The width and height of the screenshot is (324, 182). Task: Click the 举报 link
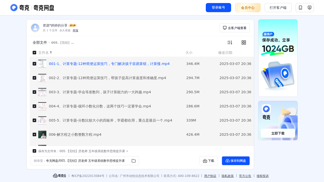75,30
